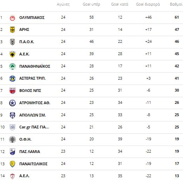Click the Asteras Tripolis blue badge
183x180 pixels.
pyautogui.click(x=12, y=79)
